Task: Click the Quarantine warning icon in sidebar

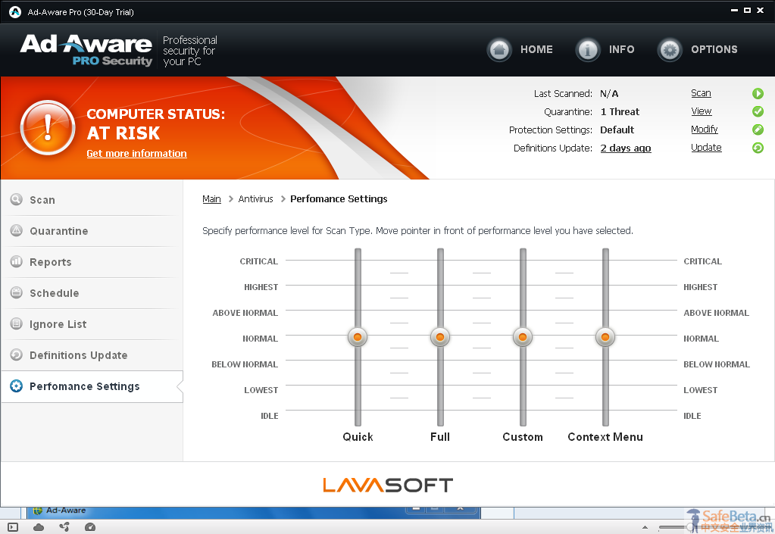Action: (17, 230)
